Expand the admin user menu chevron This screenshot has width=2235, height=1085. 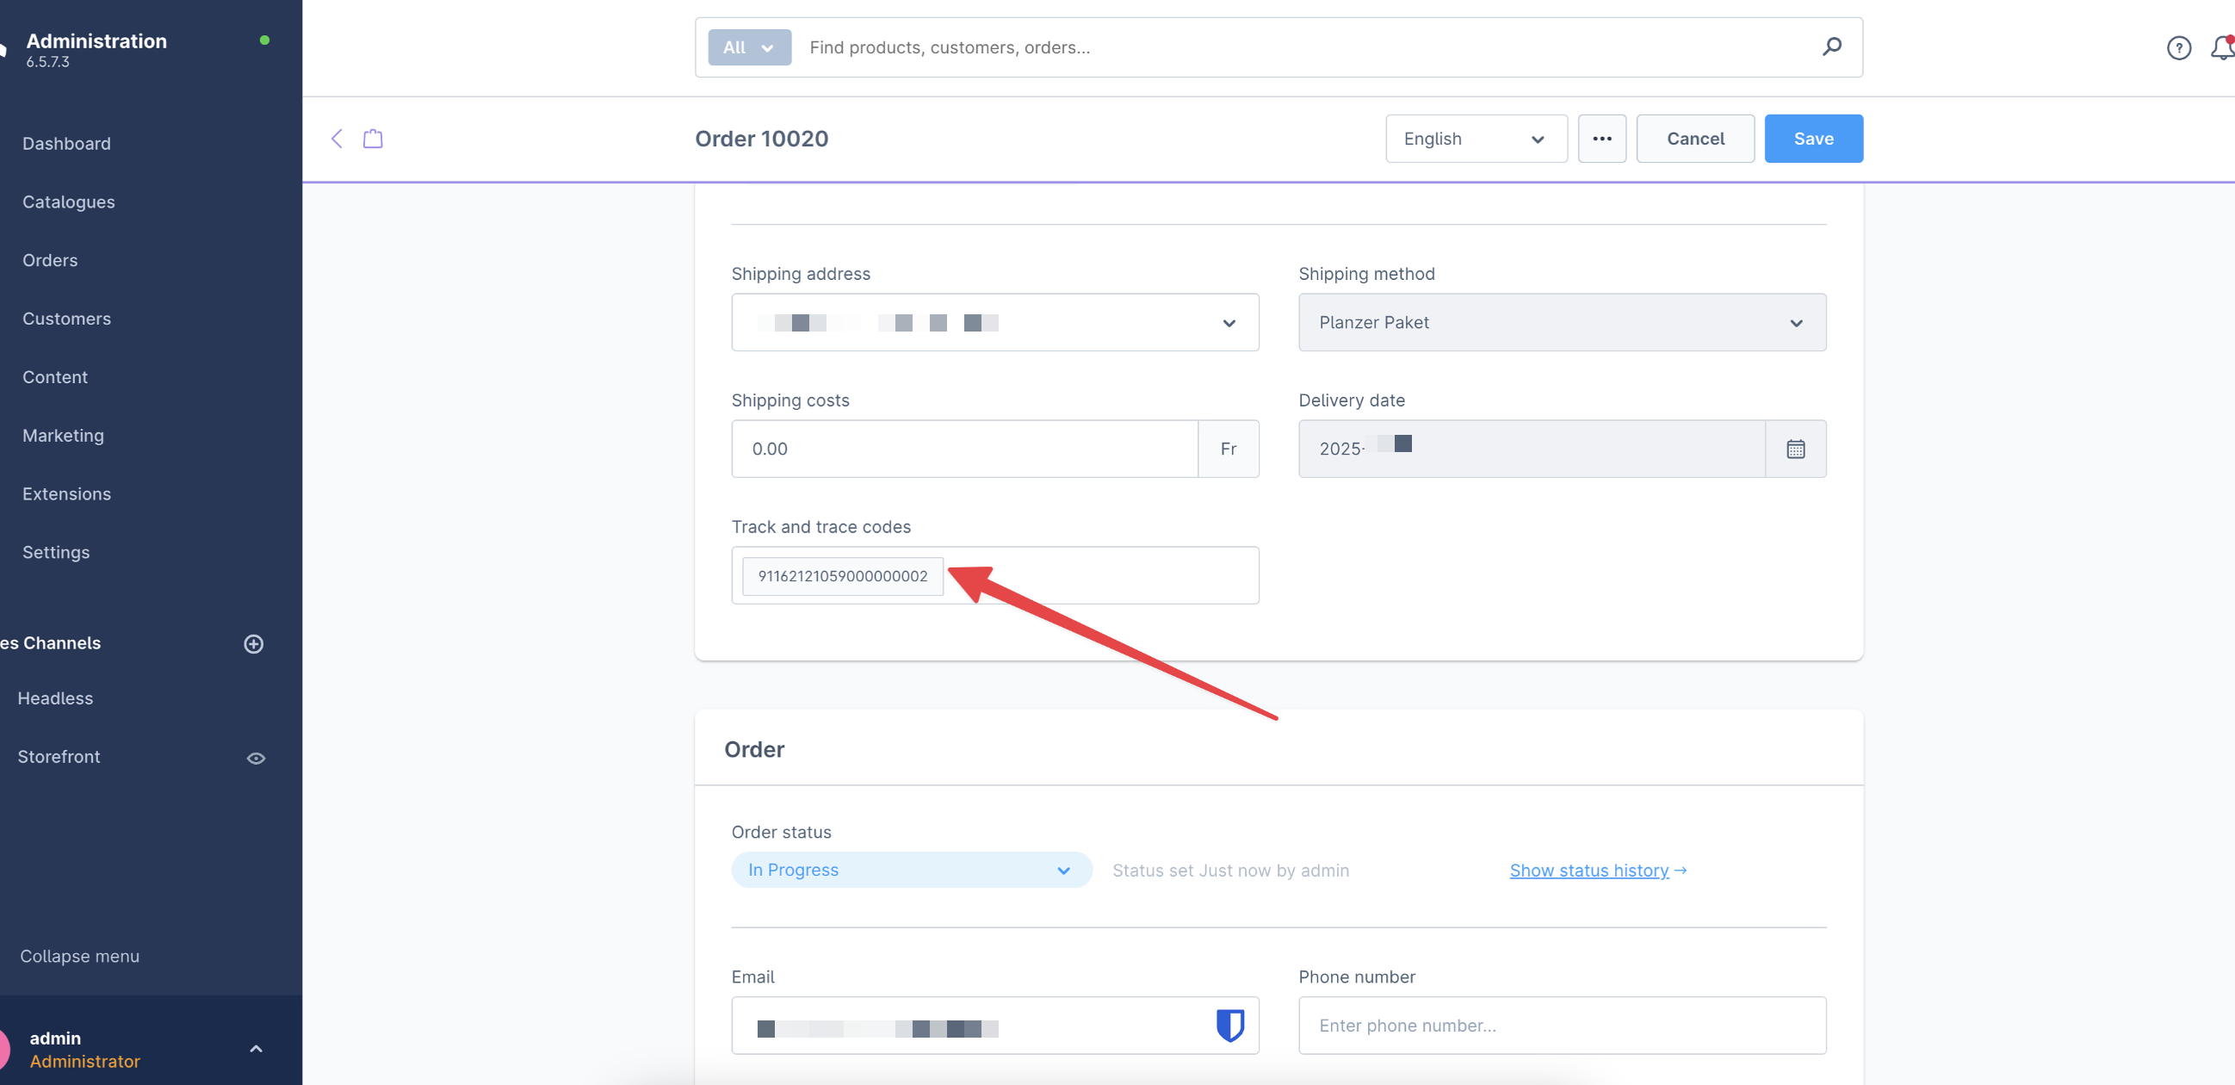click(256, 1049)
